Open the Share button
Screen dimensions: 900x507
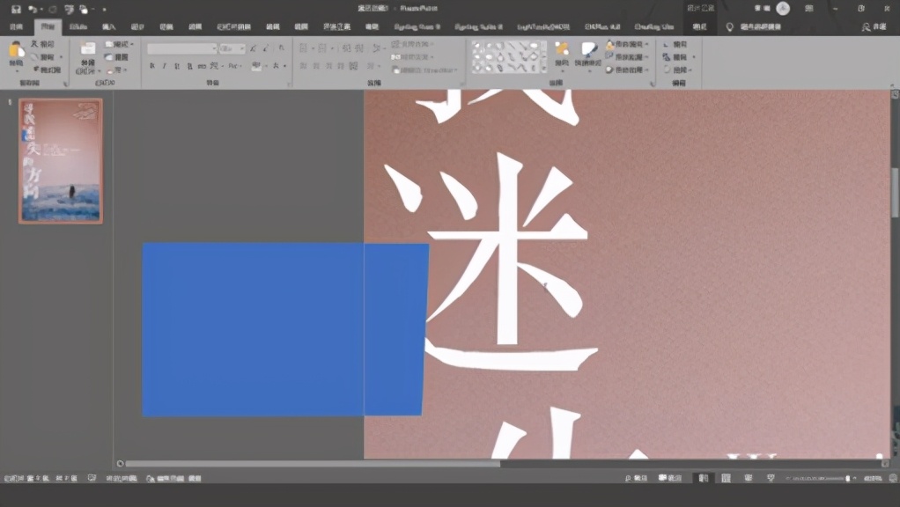coord(874,27)
